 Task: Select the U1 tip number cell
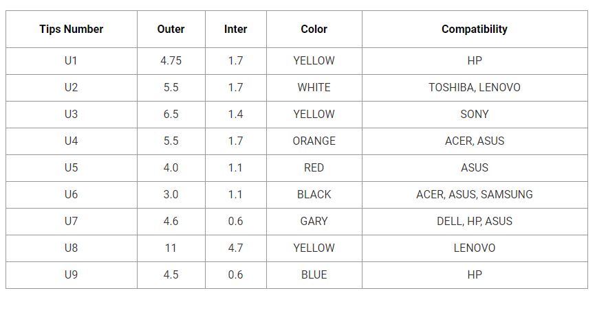pyautogui.click(x=72, y=60)
